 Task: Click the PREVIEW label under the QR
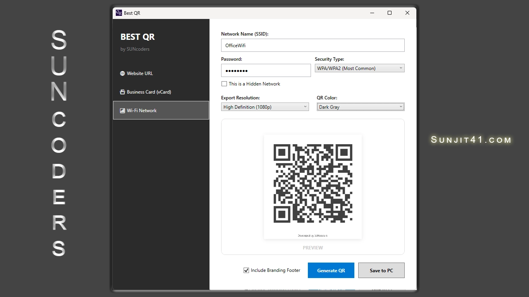[x=313, y=247]
